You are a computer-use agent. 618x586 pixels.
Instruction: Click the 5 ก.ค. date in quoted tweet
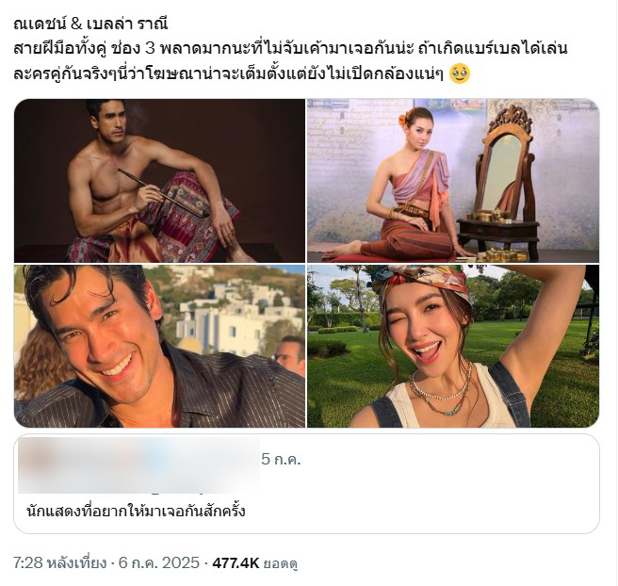click(281, 459)
